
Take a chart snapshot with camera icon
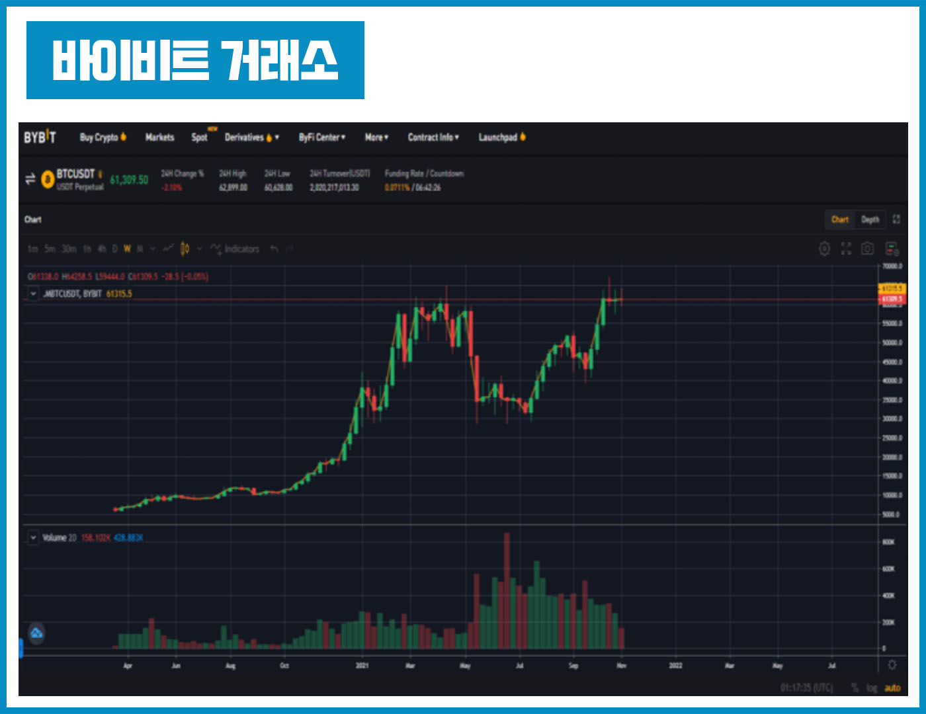click(868, 249)
